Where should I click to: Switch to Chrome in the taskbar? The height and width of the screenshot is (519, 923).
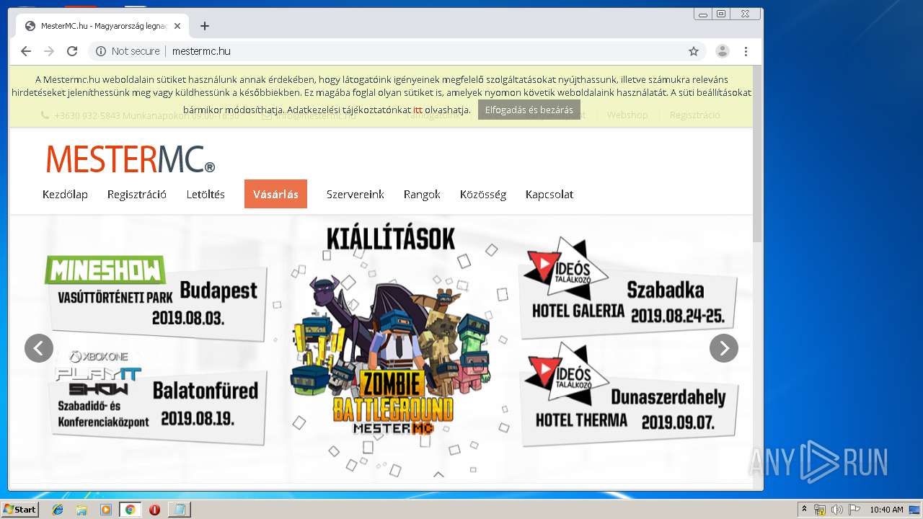(130, 510)
